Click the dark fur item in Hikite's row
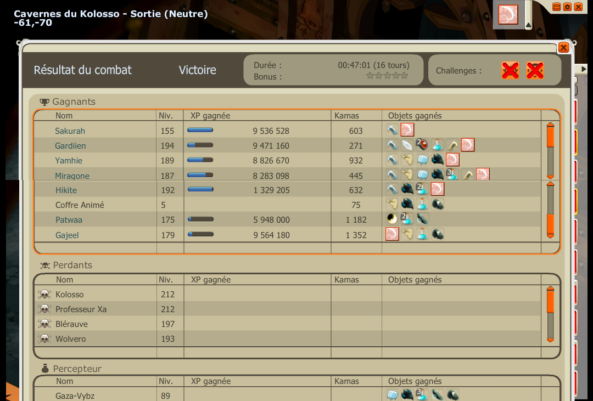Image resolution: width=593 pixels, height=401 pixels. pyautogui.click(x=407, y=189)
